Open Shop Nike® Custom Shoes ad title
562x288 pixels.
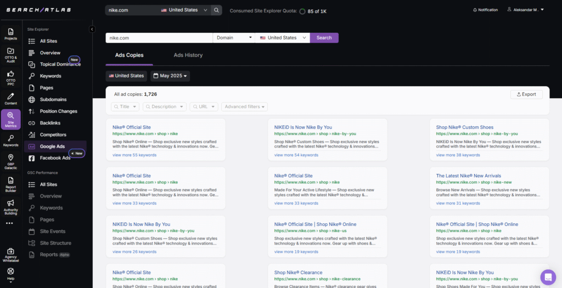(464, 127)
